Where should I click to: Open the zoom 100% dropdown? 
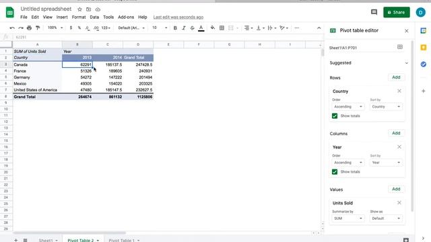(x=55, y=28)
